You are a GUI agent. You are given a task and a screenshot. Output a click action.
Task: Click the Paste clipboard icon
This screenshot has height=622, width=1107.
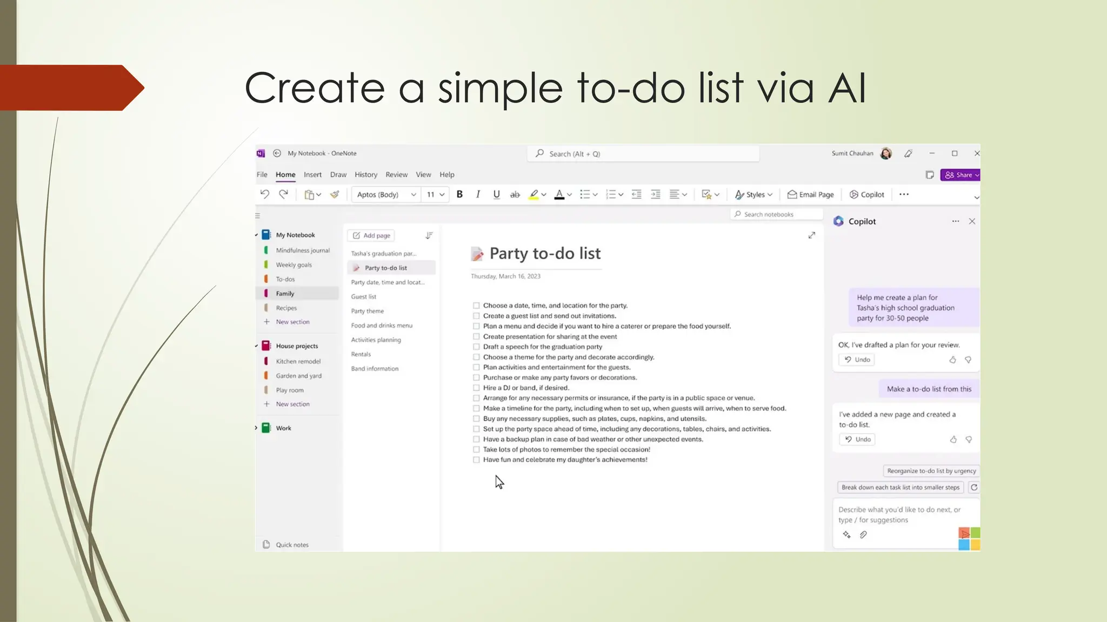pos(309,195)
